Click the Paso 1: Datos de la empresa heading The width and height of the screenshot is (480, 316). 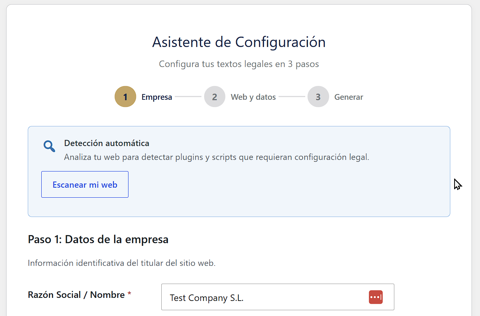pos(98,239)
